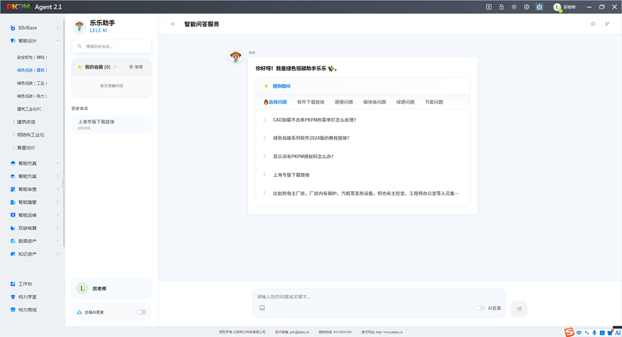Select the 高频问题 tab
This screenshot has width=622, height=337.
pos(275,102)
